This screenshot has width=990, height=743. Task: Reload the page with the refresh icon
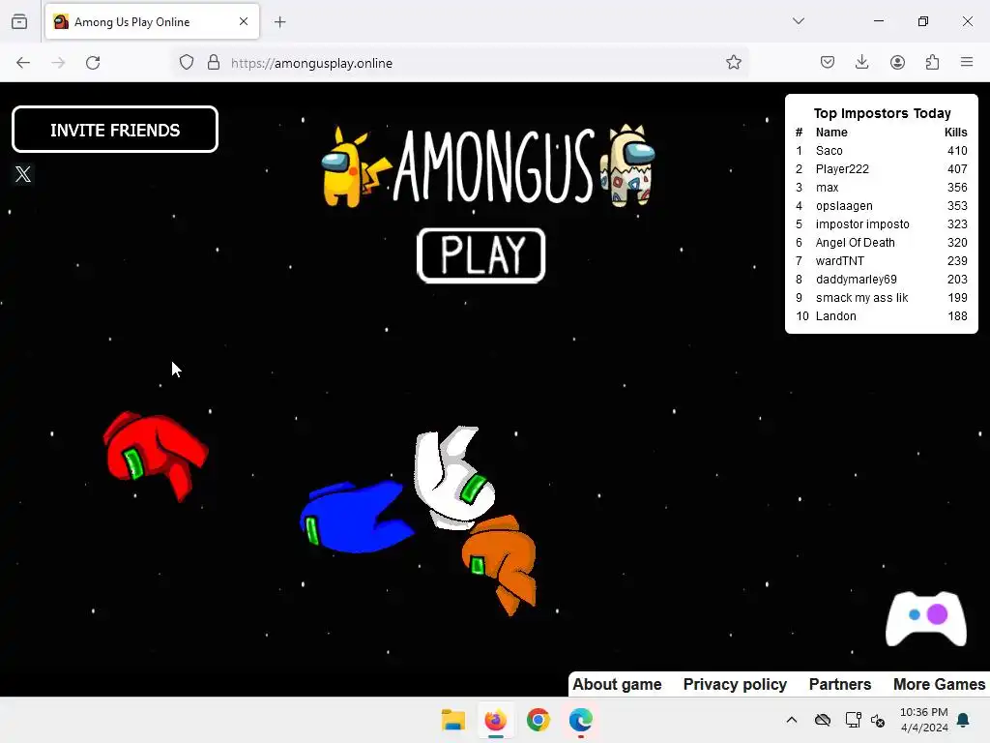93,63
